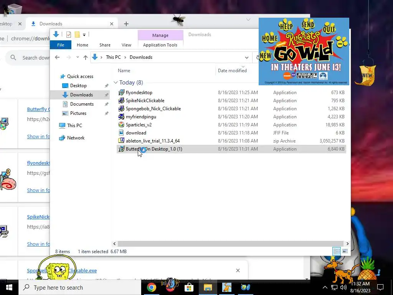Image resolution: width=393 pixels, height=295 pixels.
Task: Click the SpikeNick download link in Chrome
Action: coord(38,217)
